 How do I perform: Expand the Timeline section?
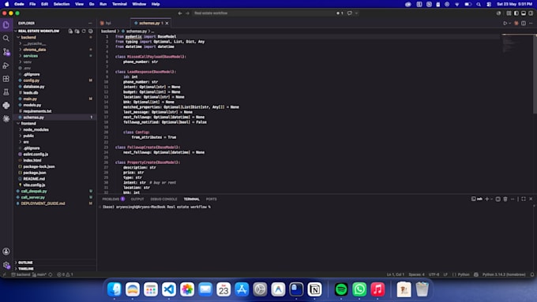coord(54,268)
